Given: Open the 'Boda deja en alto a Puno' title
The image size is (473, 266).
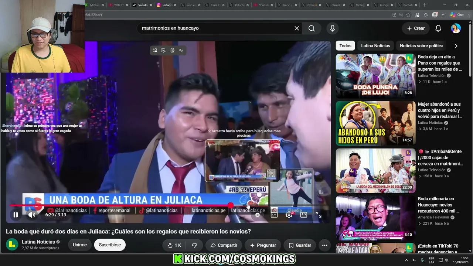Looking at the screenshot, I should tap(440, 63).
